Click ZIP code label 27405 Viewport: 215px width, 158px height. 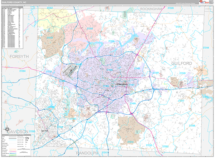pos(137,68)
